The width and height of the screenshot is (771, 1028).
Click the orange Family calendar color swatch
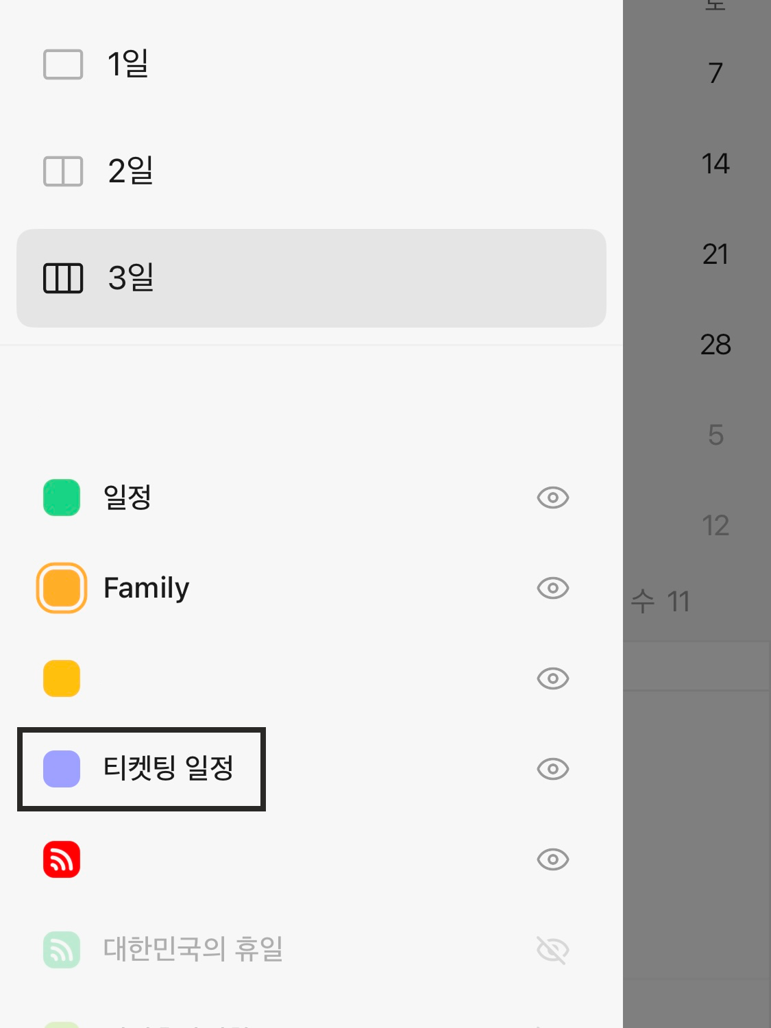[x=62, y=588]
